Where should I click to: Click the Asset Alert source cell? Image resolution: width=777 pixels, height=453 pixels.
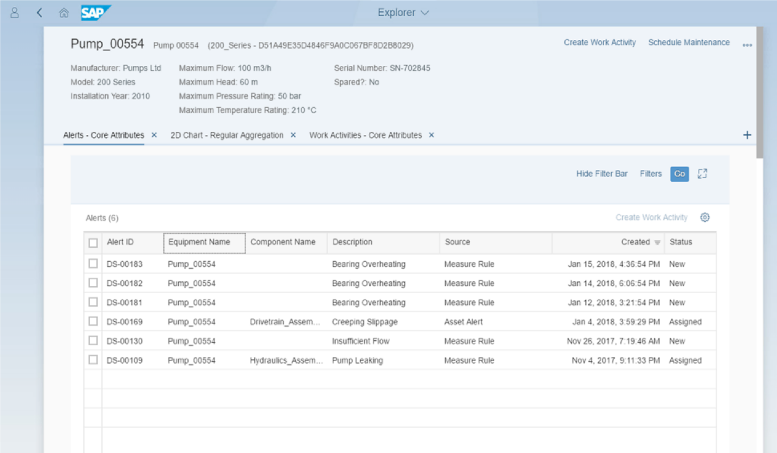(463, 322)
